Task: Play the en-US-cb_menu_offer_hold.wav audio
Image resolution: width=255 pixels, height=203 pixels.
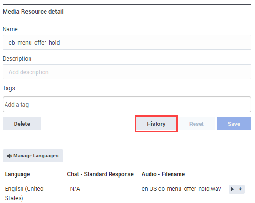Action: pyautogui.click(x=232, y=189)
